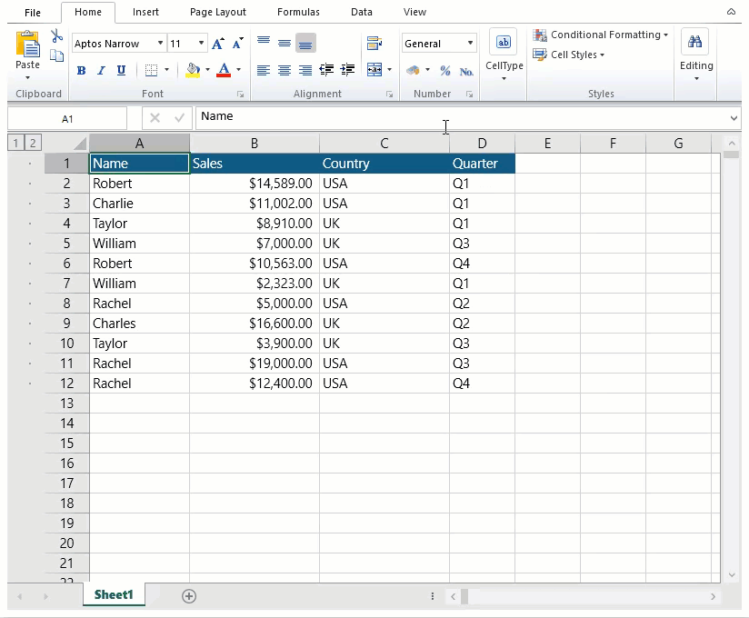Open the Cell Styles dropdown

click(x=569, y=55)
